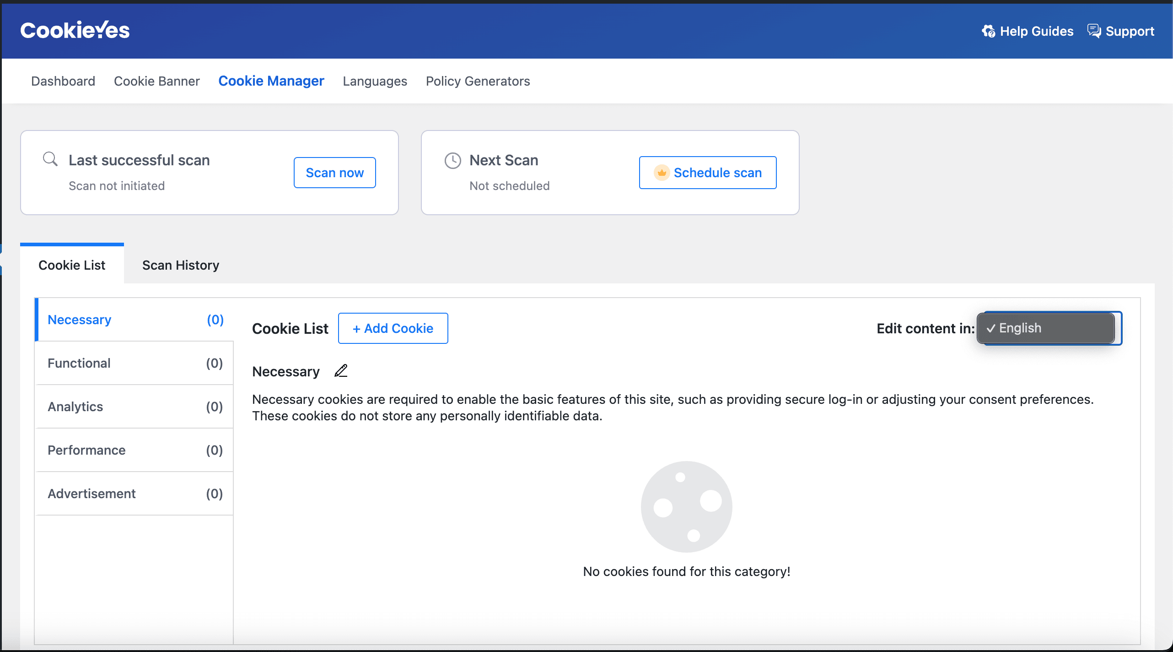Screen dimensions: 1173x652
Task: Click the Support chat bubble icon
Action: click(1094, 31)
